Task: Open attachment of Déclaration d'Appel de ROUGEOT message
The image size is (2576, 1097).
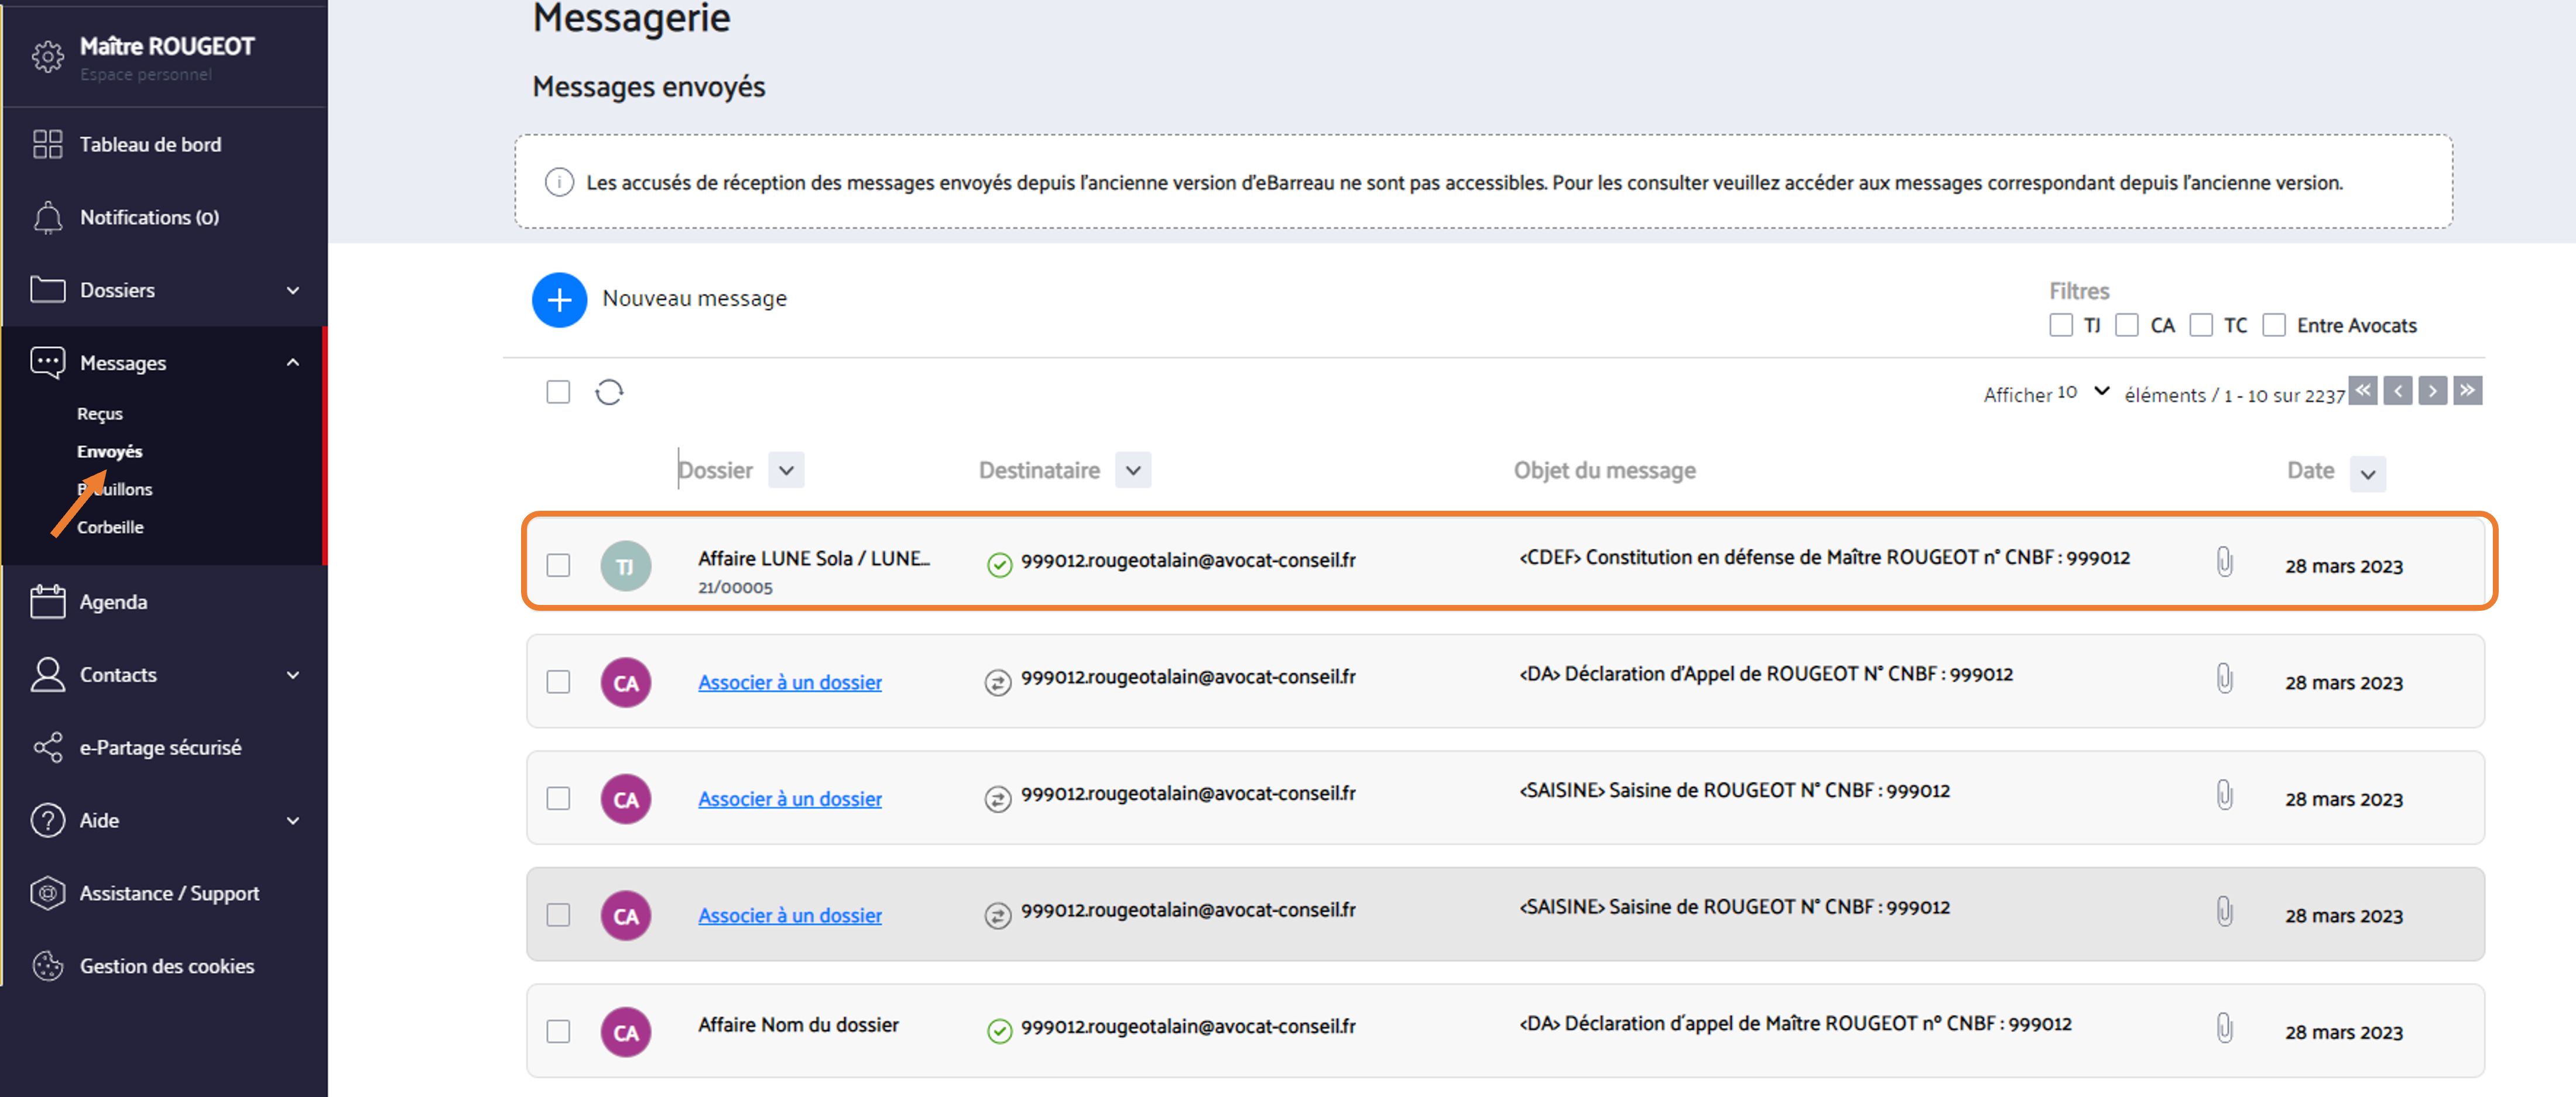Action: point(2224,678)
